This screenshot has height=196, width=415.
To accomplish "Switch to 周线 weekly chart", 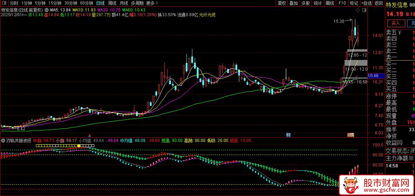I will [x=112, y=3].
